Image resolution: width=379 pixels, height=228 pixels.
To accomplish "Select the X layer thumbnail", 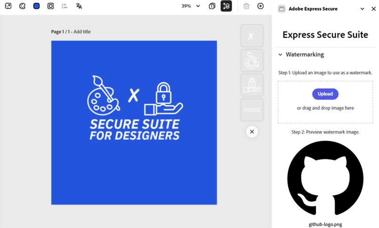I will click(x=252, y=36).
